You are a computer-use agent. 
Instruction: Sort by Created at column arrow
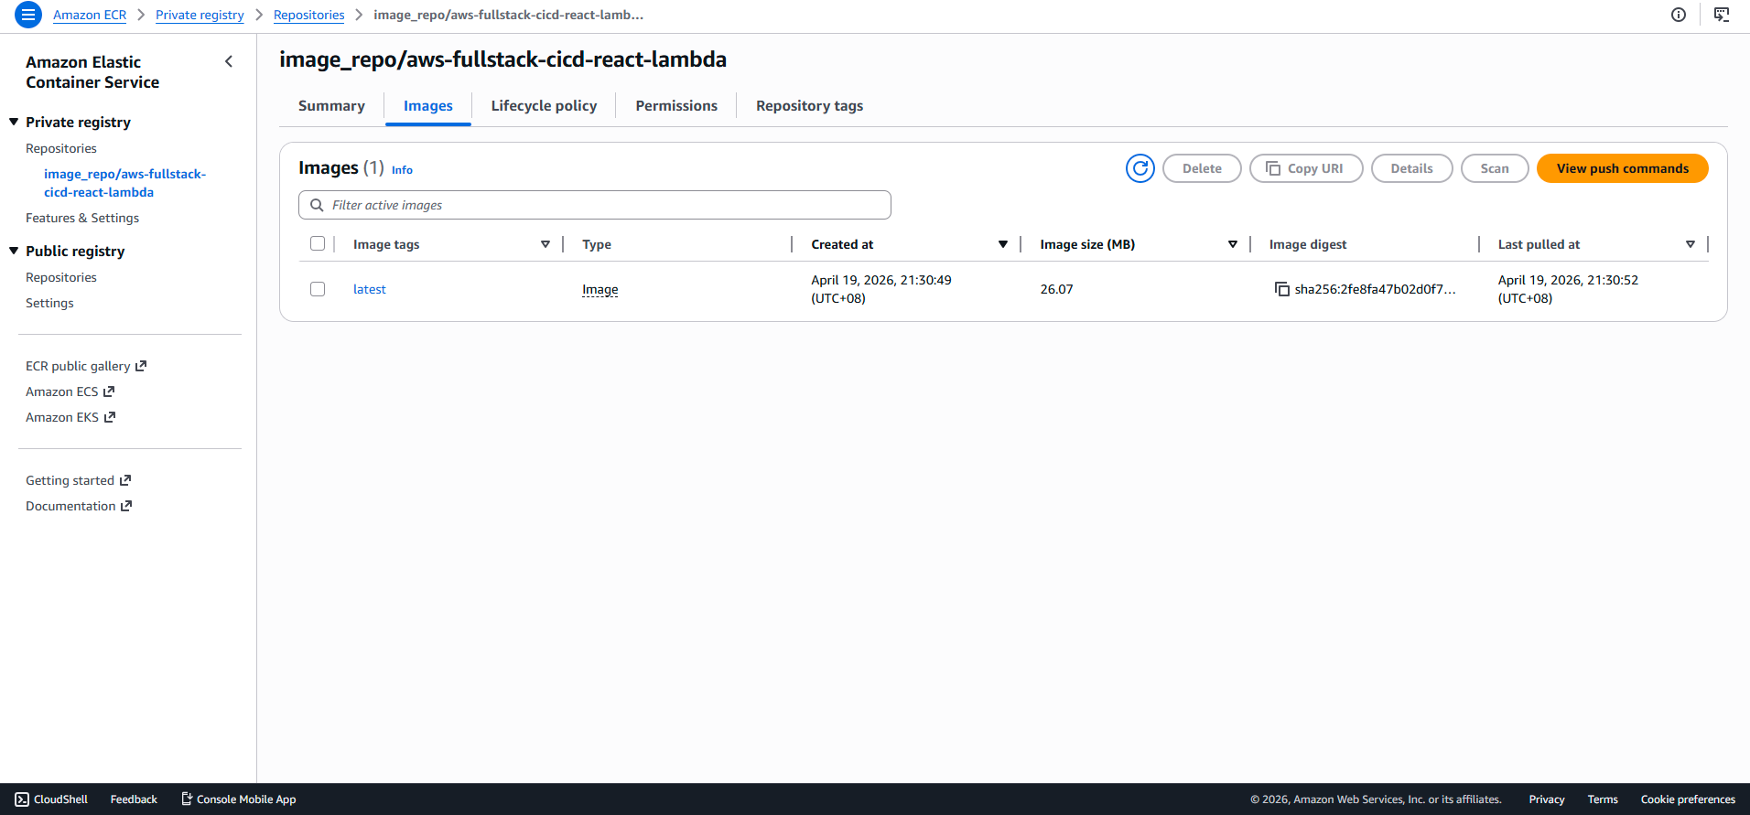point(1003,244)
